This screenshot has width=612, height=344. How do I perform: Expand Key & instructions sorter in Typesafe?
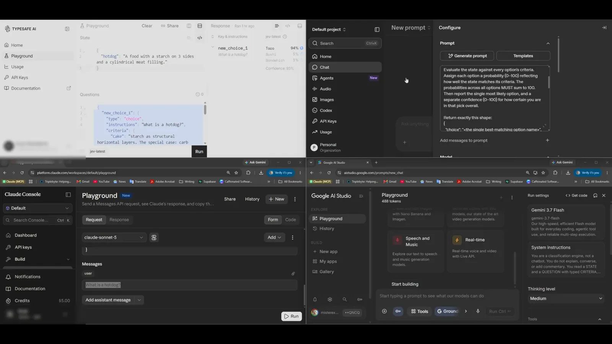[x=213, y=37]
